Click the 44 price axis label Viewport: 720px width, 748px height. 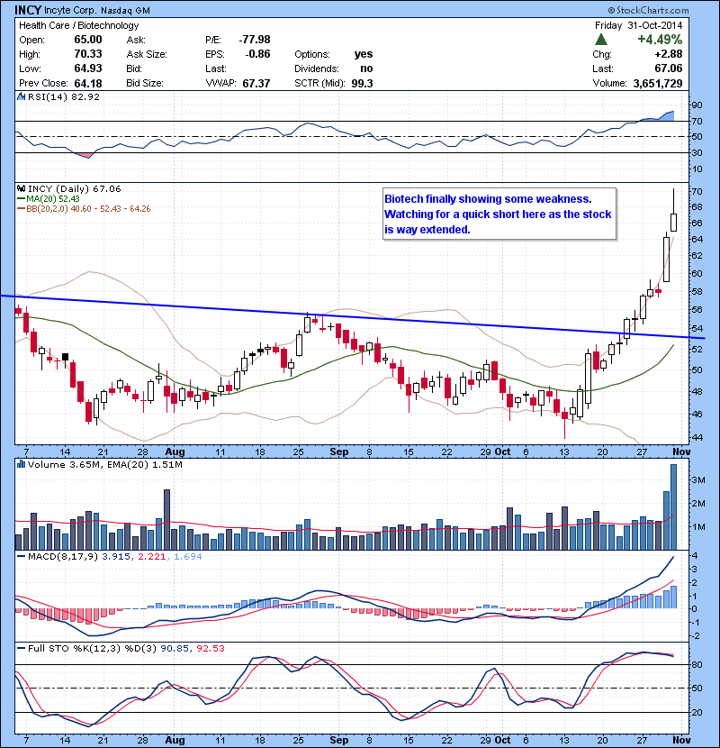coord(697,437)
